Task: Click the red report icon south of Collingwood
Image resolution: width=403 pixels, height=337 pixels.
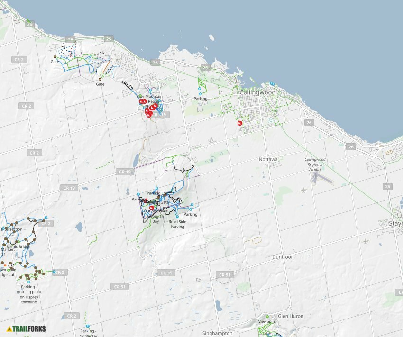Action: tap(239, 122)
